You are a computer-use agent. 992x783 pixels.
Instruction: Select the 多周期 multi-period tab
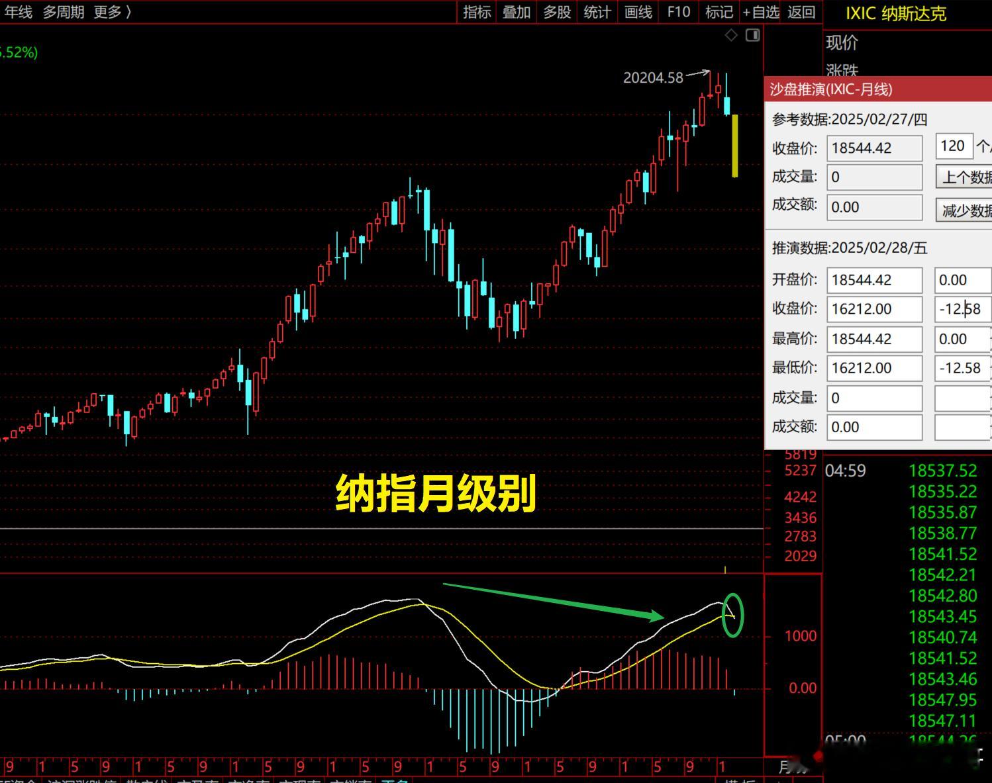(64, 12)
